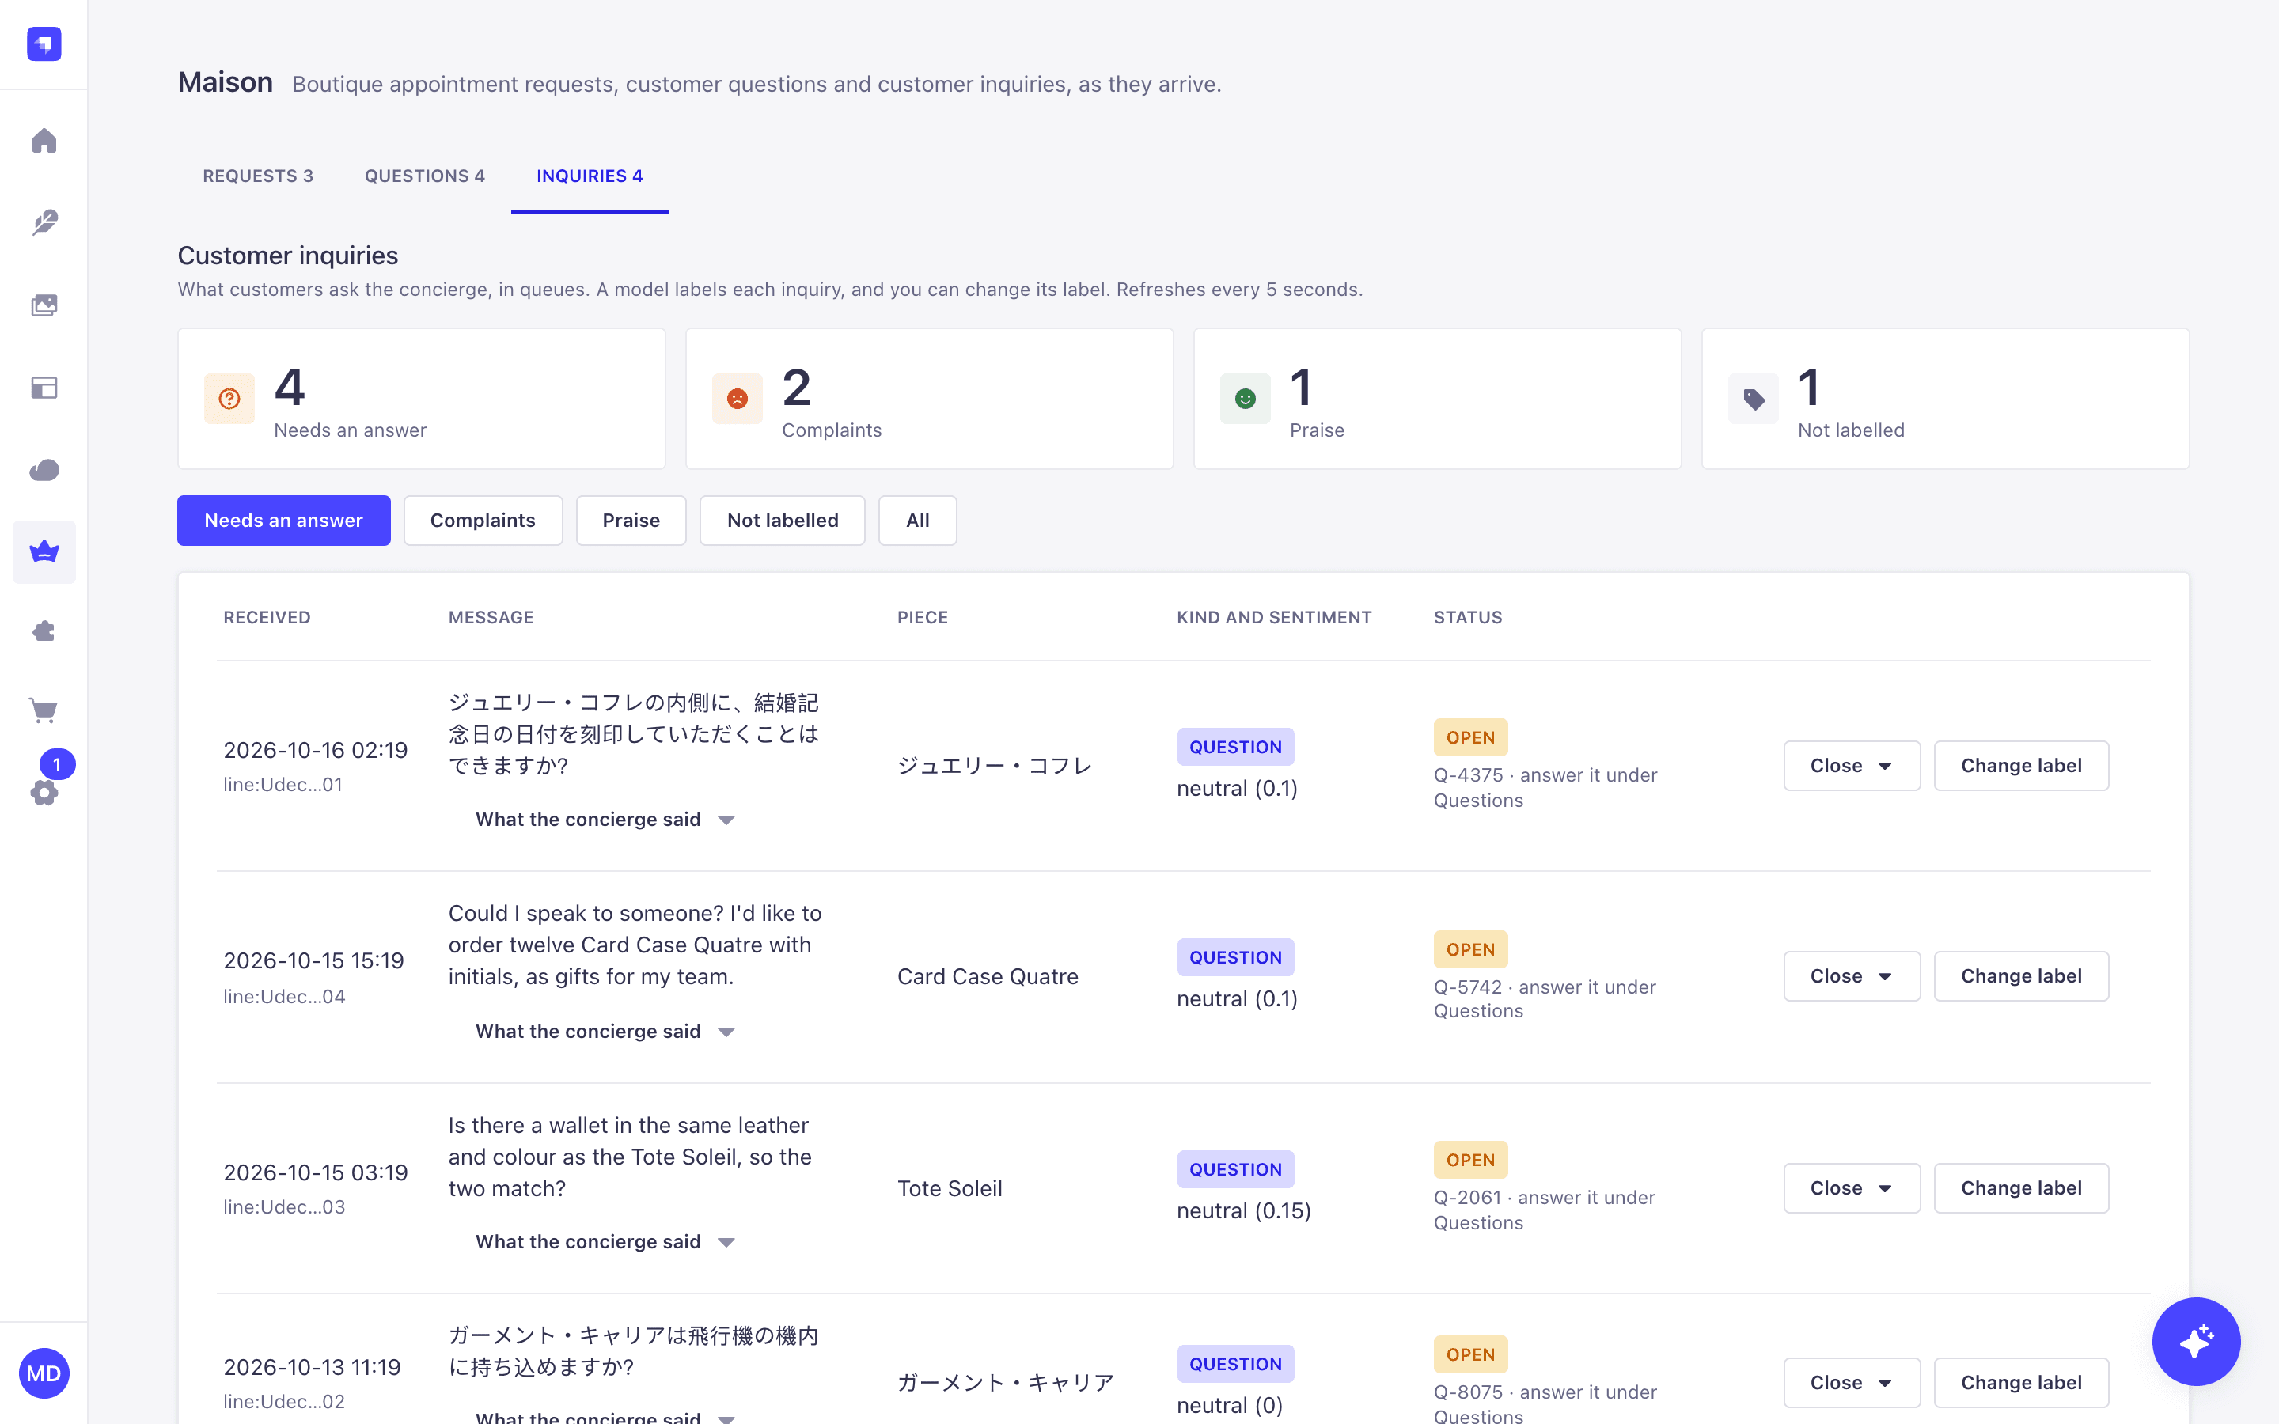Open the image gallery sidebar icon
The width and height of the screenshot is (2279, 1424).
(44, 305)
